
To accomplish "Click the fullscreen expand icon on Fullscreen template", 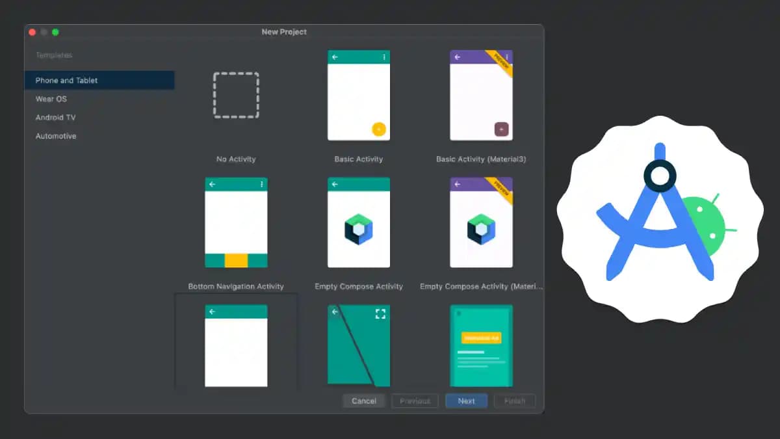I will [x=381, y=313].
